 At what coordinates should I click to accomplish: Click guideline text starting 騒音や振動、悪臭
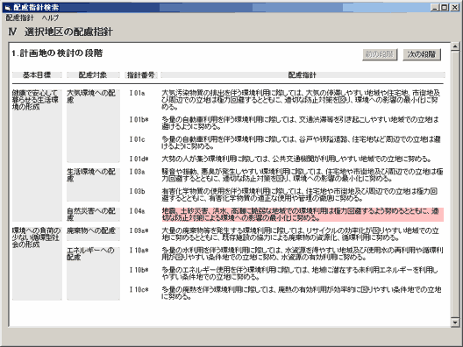coord(302,175)
